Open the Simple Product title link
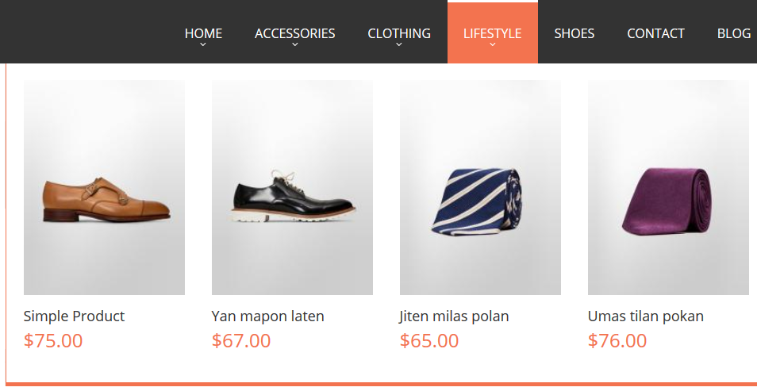The height and width of the screenshot is (391, 757). 75,316
